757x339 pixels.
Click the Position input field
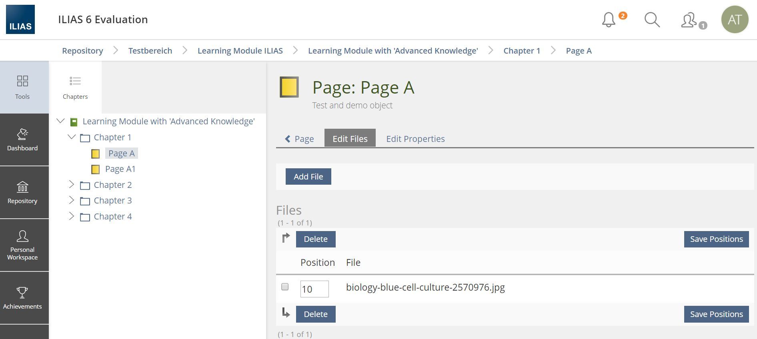(314, 289)
